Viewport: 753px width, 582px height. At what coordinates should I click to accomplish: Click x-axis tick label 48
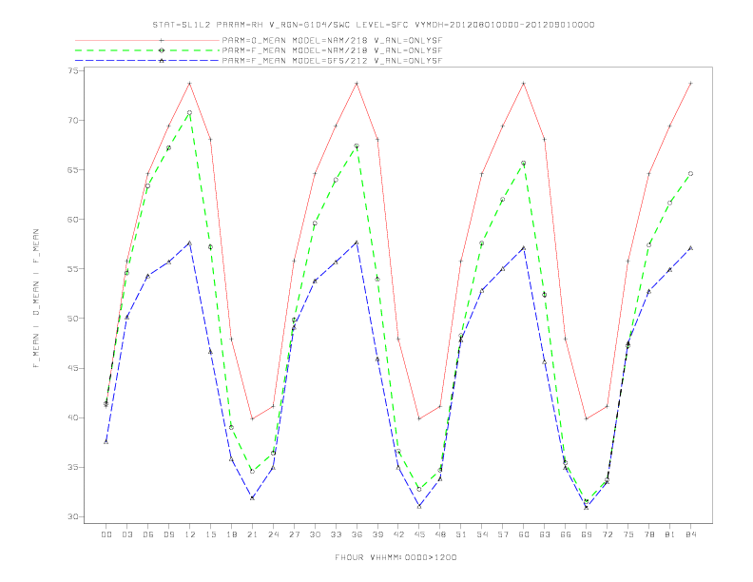click(440, 534)
